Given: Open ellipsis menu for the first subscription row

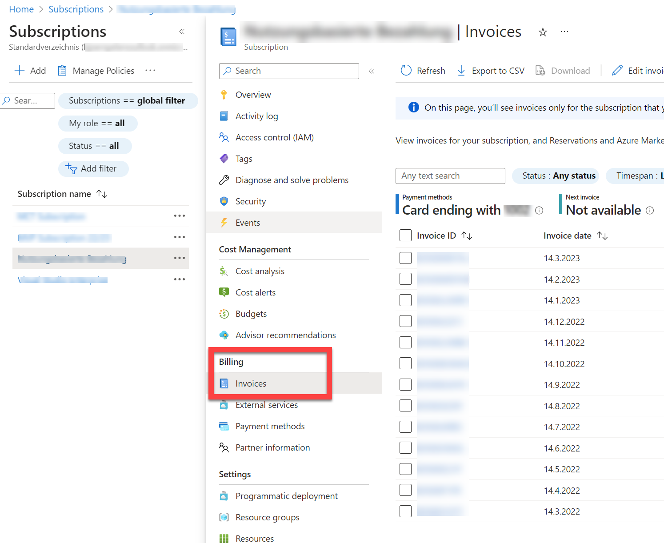Looking at the screenshot, I should [180, 216].
